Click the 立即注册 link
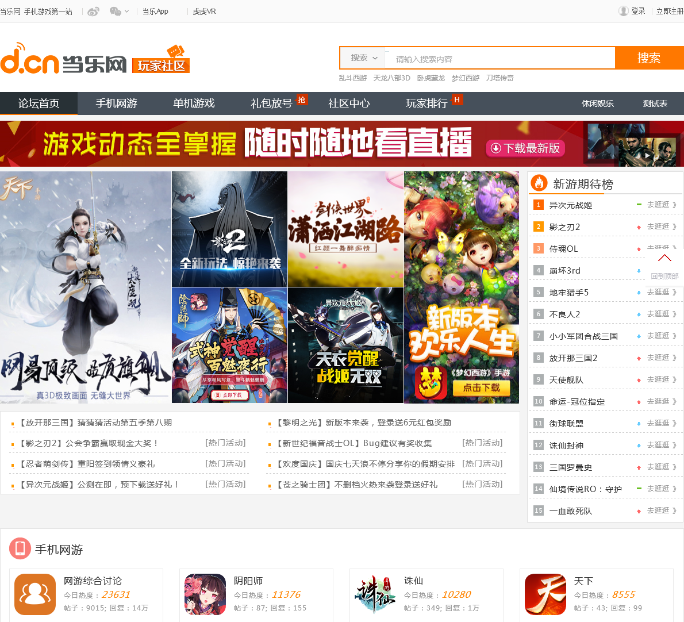684x622 pixels. click(x=670, y=11)
